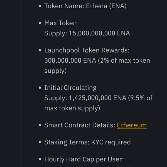
Task: Click the bullet beside Launchpool Token Rewards
Action: [x=40, y=50]
